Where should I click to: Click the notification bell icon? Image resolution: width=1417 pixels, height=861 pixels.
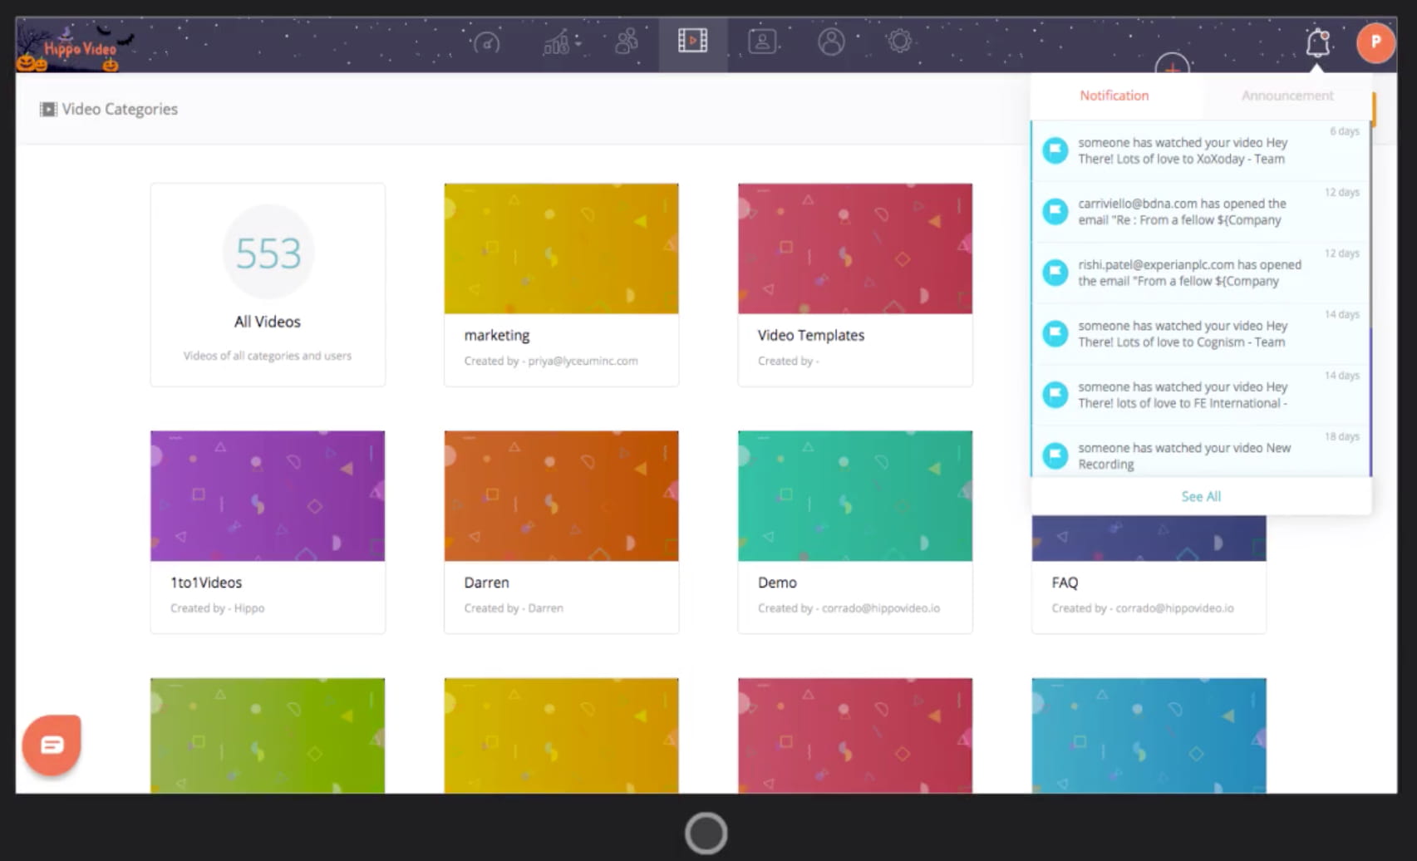[1316, 44]
